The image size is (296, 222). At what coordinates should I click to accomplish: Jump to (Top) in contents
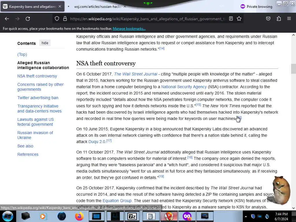pyautogui.click(x=22, y=54)
